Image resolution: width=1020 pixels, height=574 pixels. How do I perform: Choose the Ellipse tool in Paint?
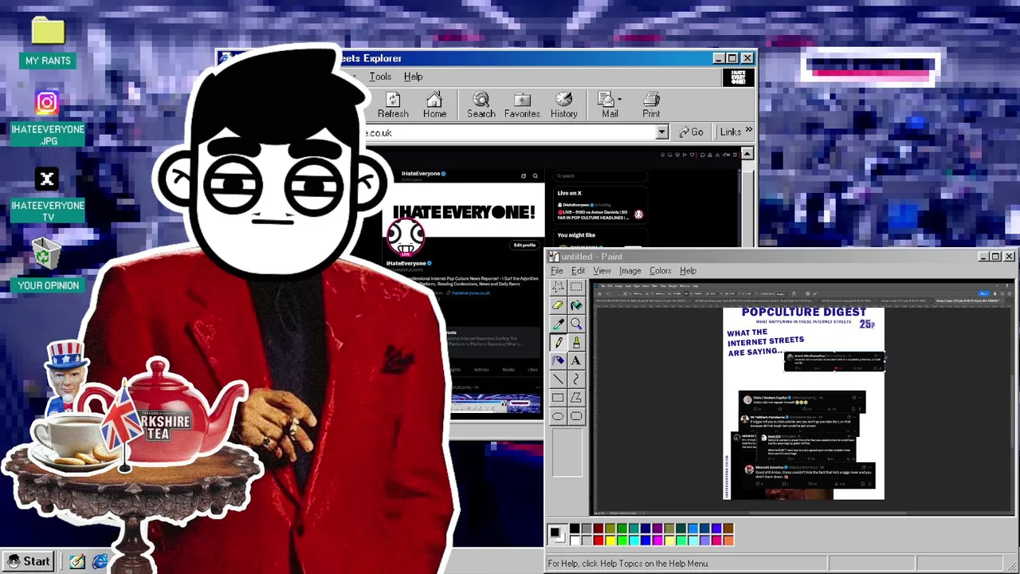pyautogui.click(x=558, y=415)
